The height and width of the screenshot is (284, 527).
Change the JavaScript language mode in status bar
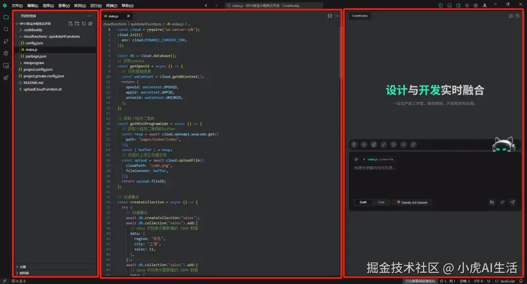point(505,281)
